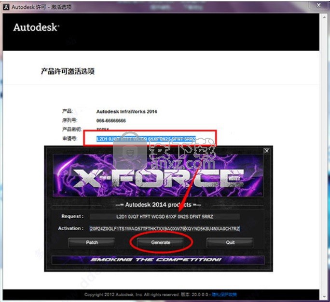Close the X-Force keygen window

tap(267, 151)
